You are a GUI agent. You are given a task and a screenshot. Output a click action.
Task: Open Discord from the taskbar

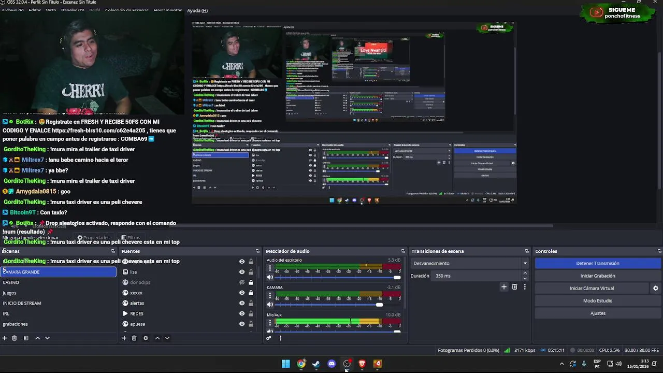(331, 364)
